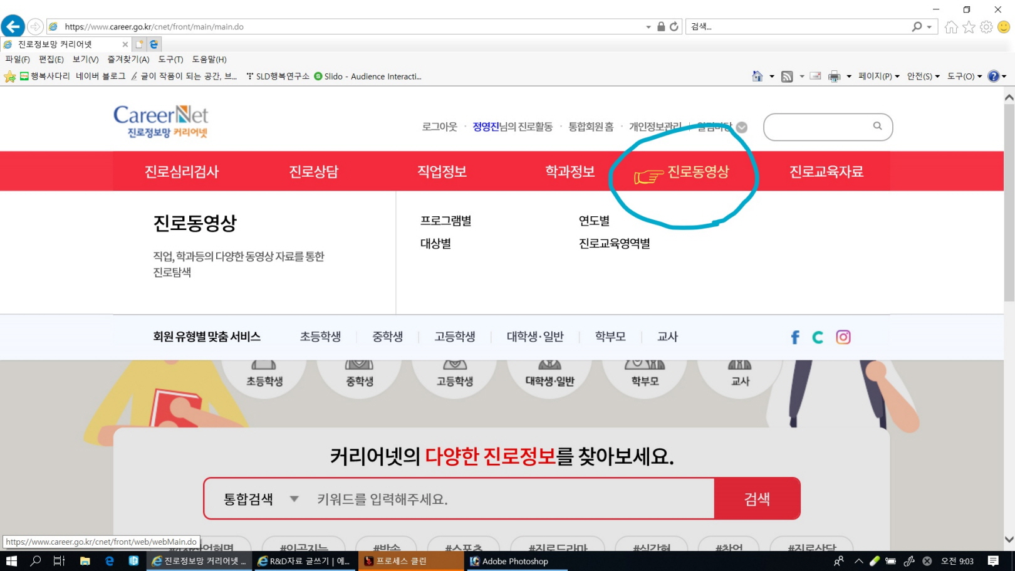
Task: Click the lock security icon in address bar
Action: pyautogui.click(x=661, y=26)
